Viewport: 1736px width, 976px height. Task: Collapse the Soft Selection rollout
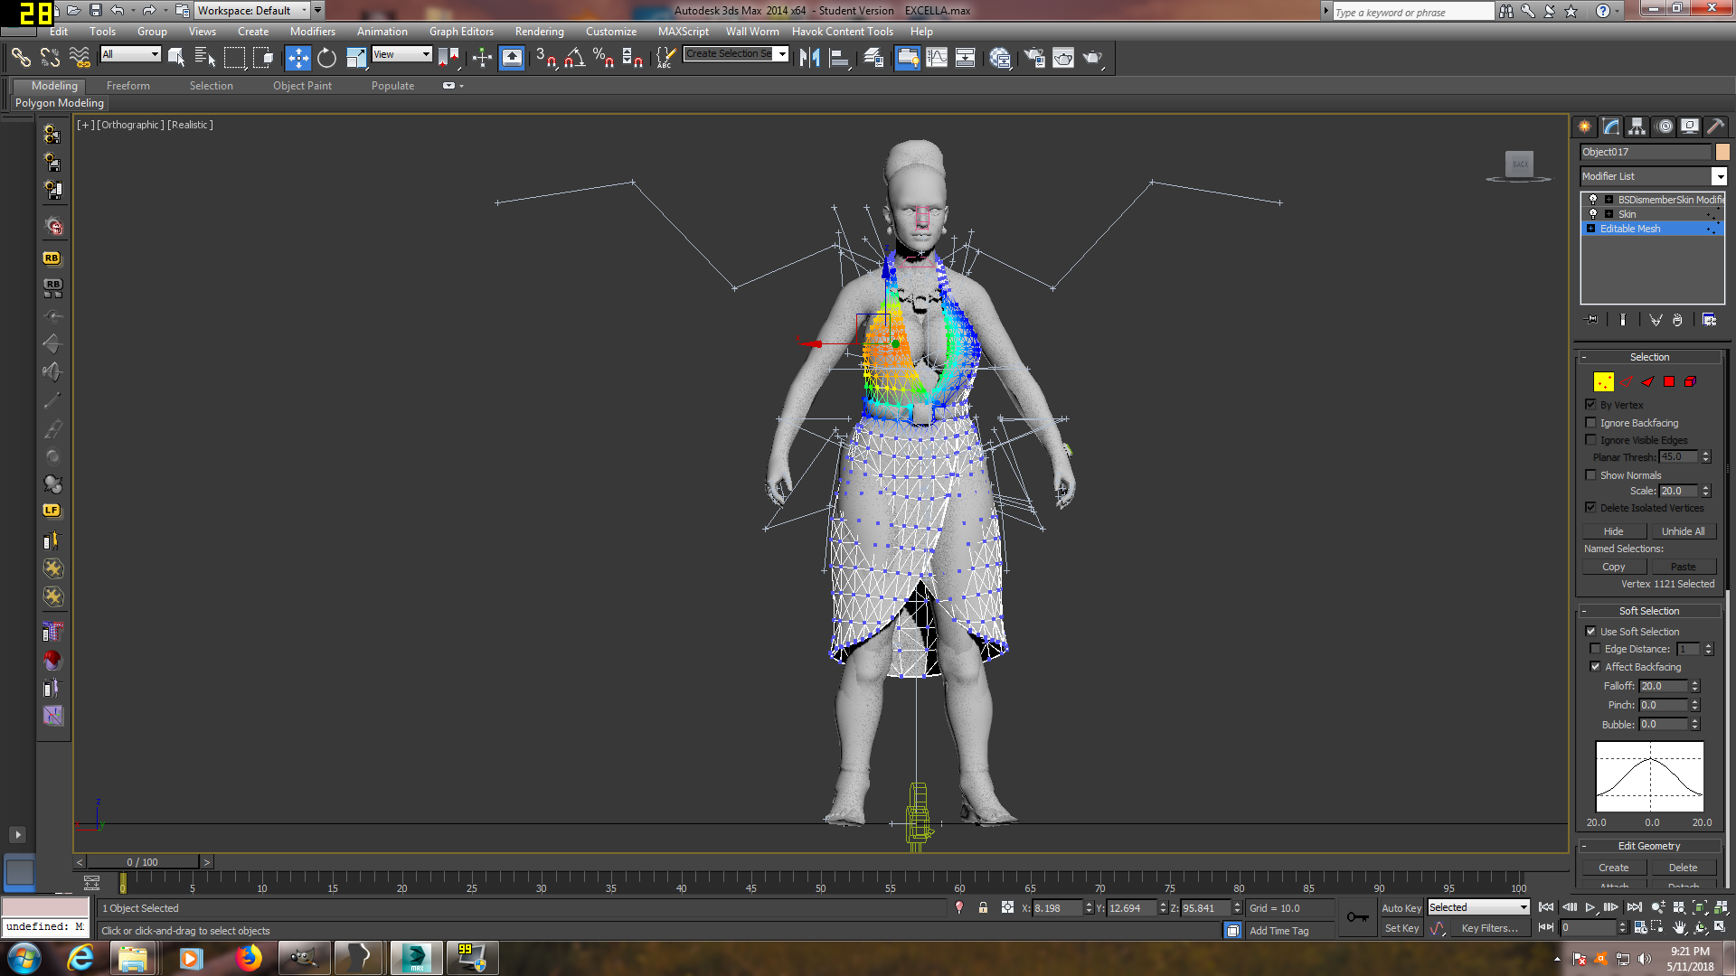tap(1648, 611)
